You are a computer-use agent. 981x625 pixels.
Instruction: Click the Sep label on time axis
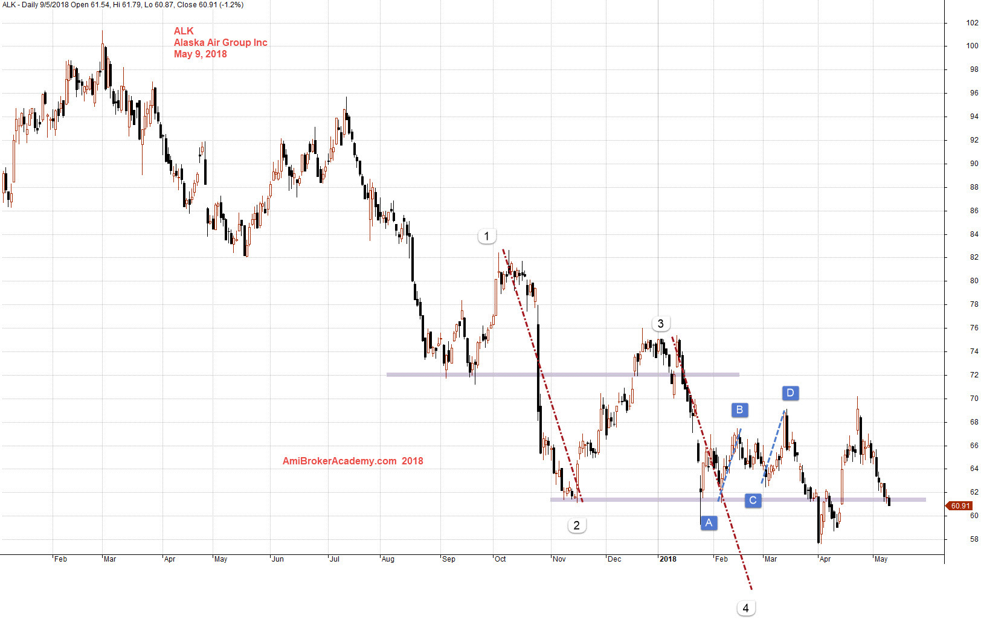tap(449, 559)
